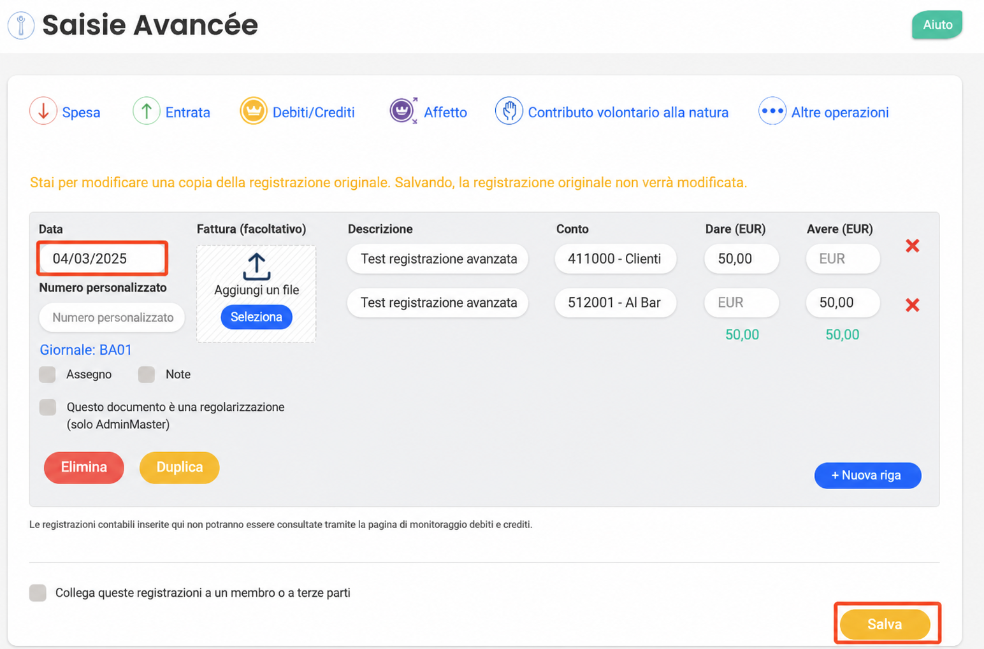The height and width of the screenshot is (649, 984).
Task: Open the Giornale: BA01 link
Action: (x=85, y=350)
